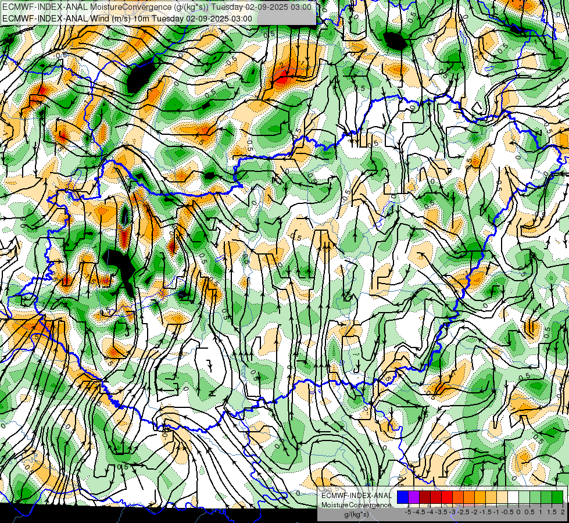Click the legend swatch between -3 and -2.5

(458, 497)
